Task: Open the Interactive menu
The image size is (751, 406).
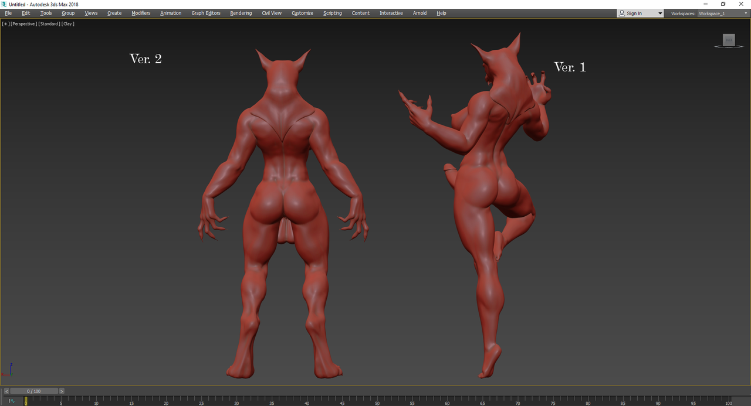Action: 391,13
